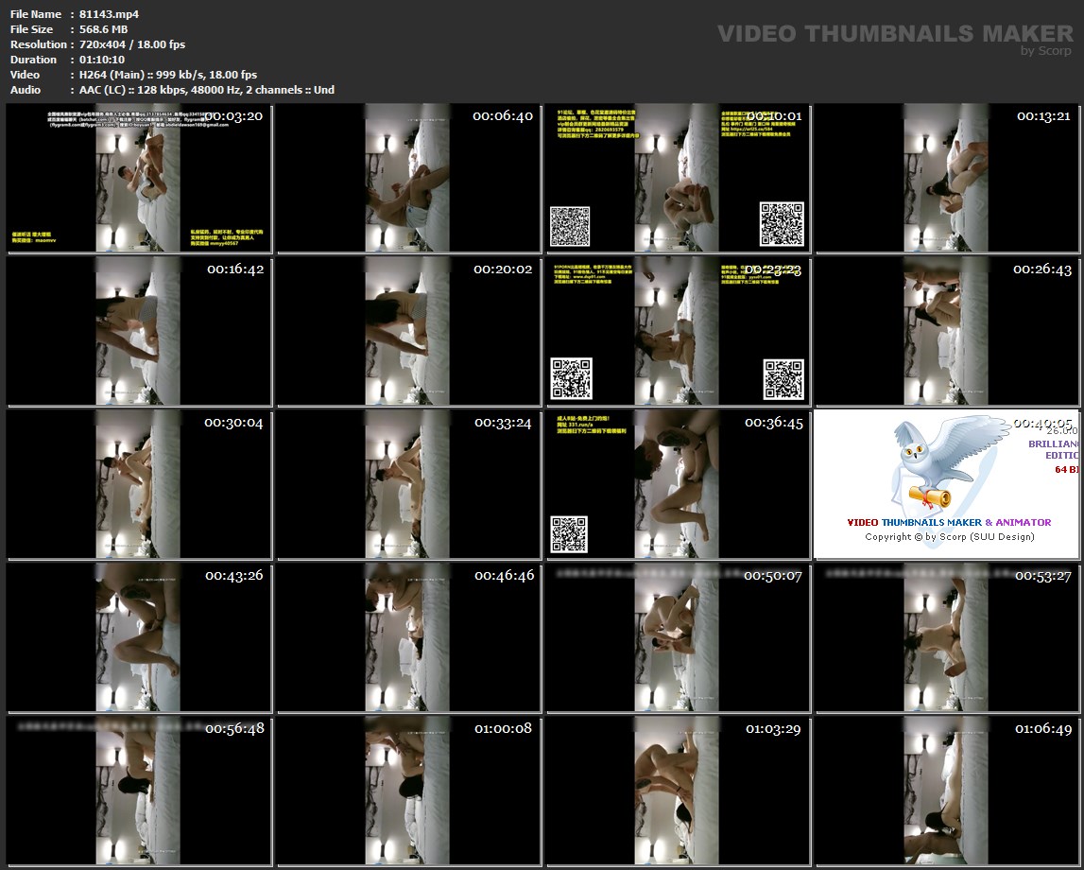
Task: Select the File Name value 81143.mp4
Action: pyautogui.click(x=110, y=14)
